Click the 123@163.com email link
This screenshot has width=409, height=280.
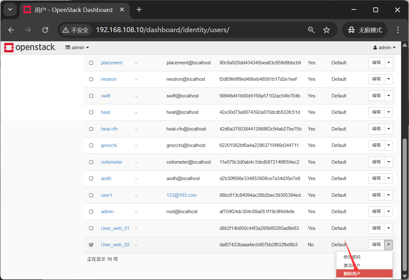pos(182,195)
